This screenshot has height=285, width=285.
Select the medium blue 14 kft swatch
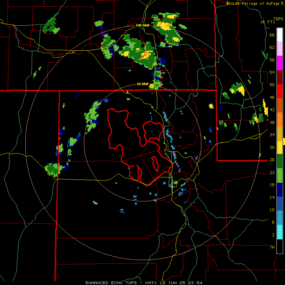[x=280, y=204]
